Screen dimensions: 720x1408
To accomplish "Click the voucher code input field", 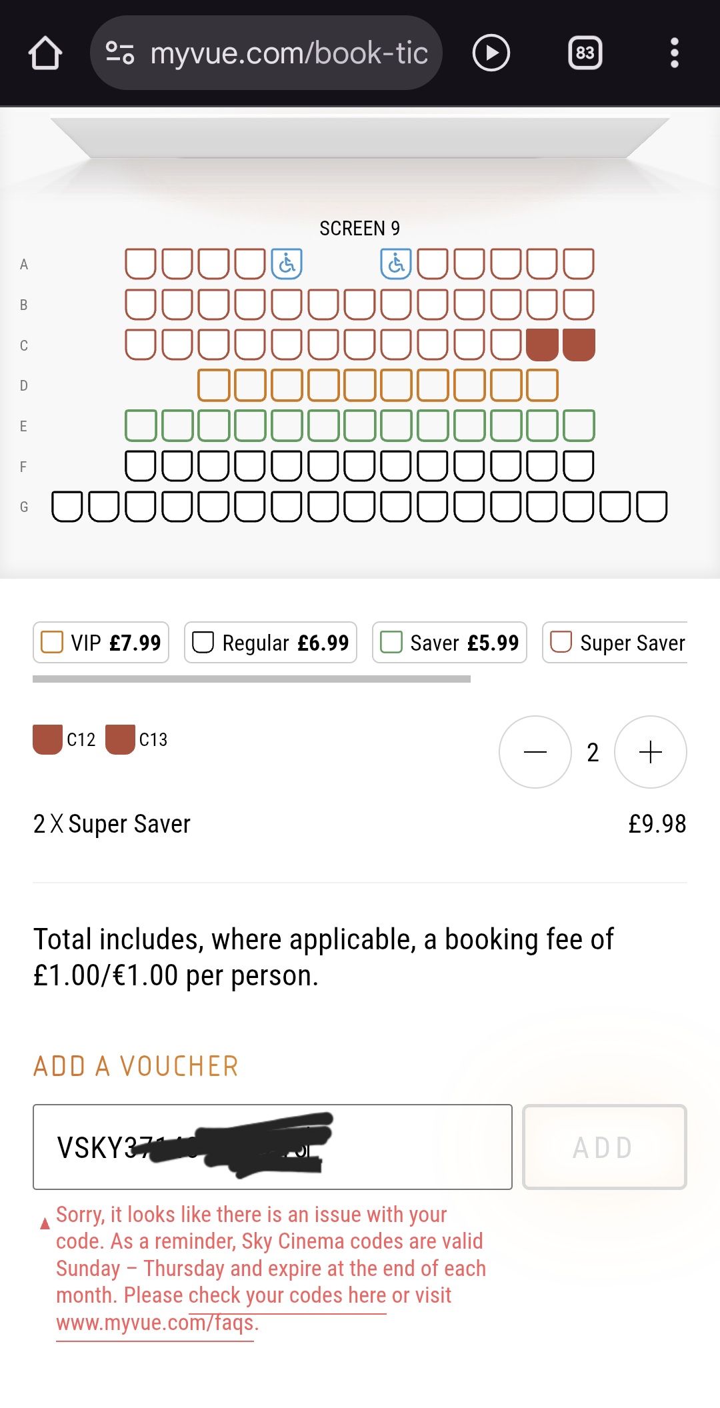I will tap(272, 1147).
